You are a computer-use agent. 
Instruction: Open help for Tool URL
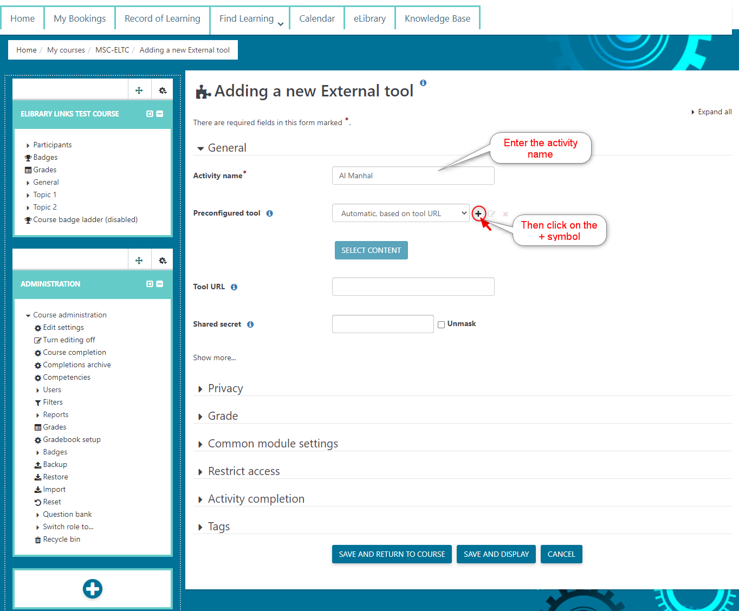click(234, 287)
